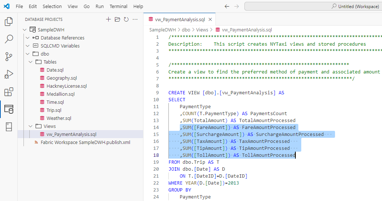Collapse the SampleDWH project node

click(25, 30)
